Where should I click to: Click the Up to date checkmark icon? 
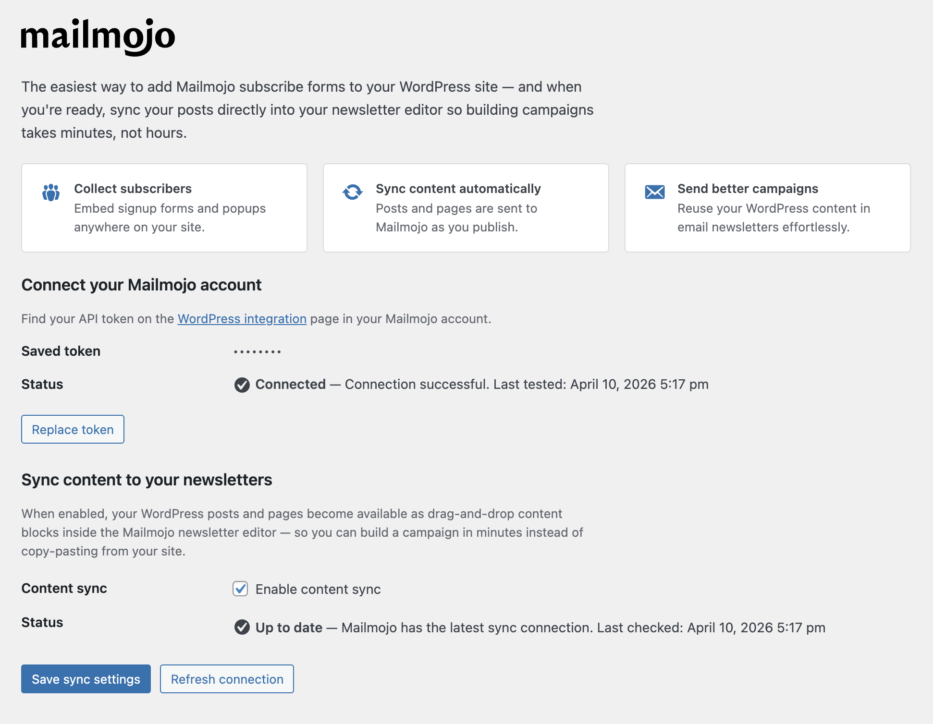[242, 627]
